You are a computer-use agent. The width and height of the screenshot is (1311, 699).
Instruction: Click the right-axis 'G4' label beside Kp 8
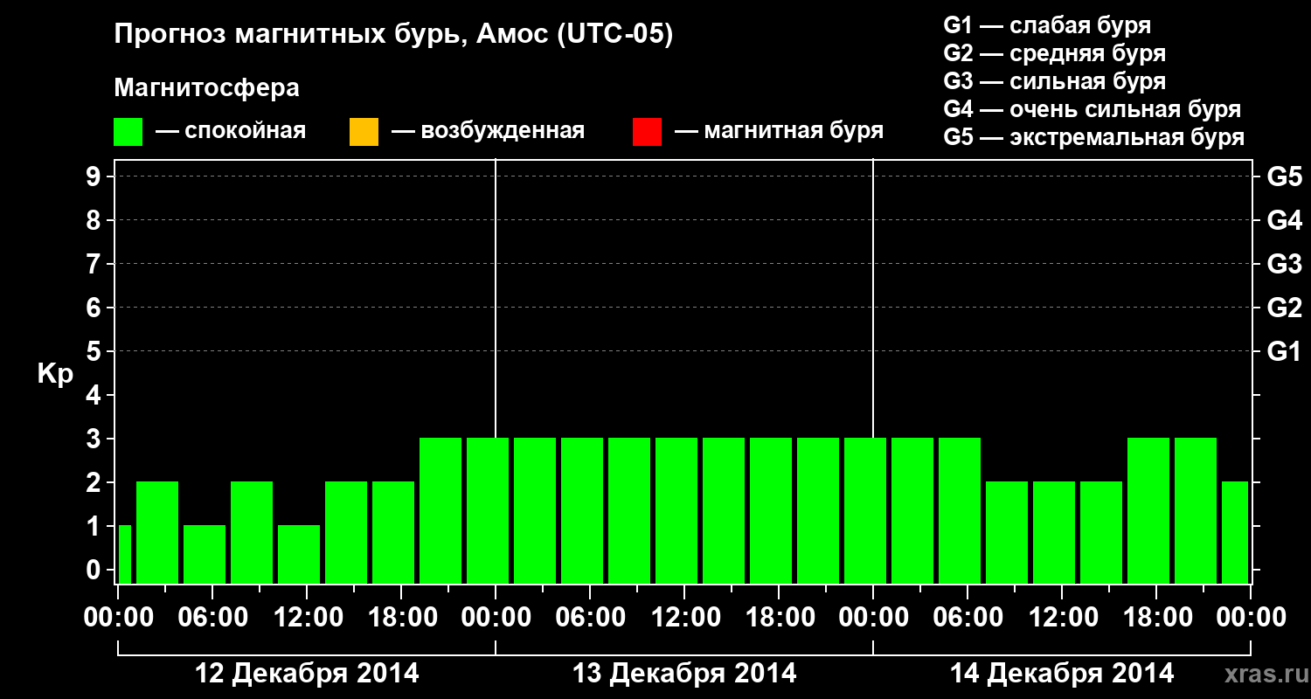(x=1284, y=220)
